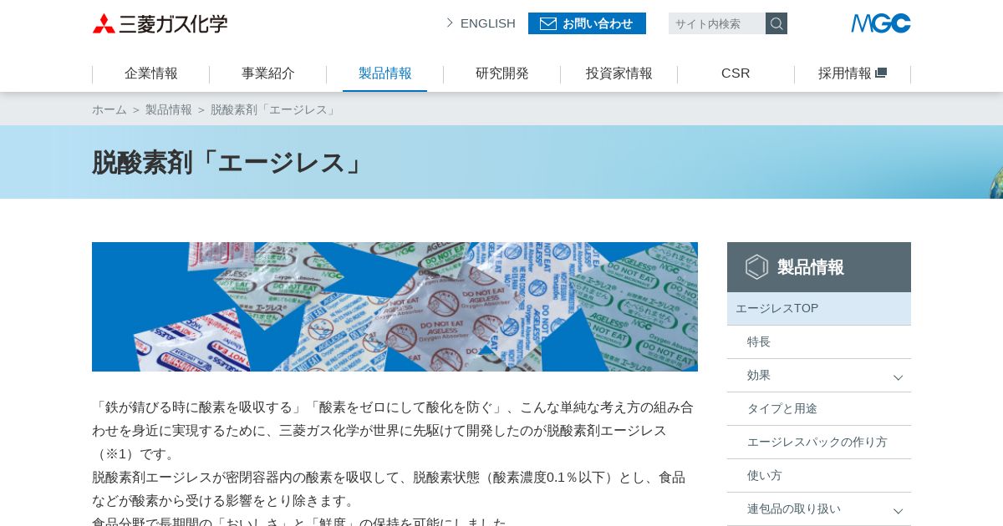Click the お問い合わせ contact button
Image resolution: width=1003 pixels, height=526 pixels.
tap(587, 23)
